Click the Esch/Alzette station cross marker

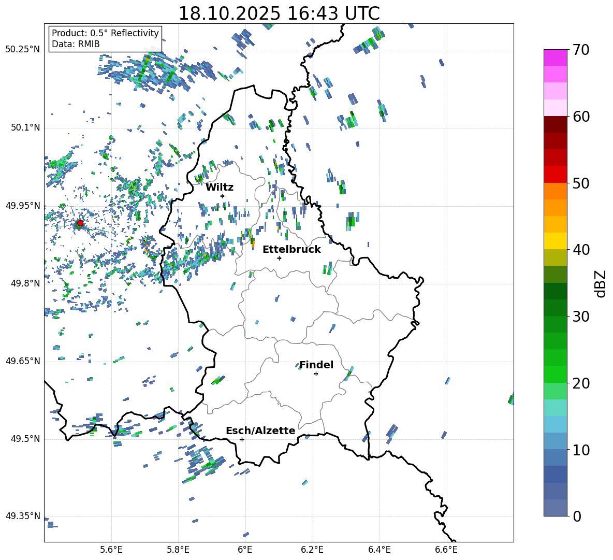(x=242, y=439)
